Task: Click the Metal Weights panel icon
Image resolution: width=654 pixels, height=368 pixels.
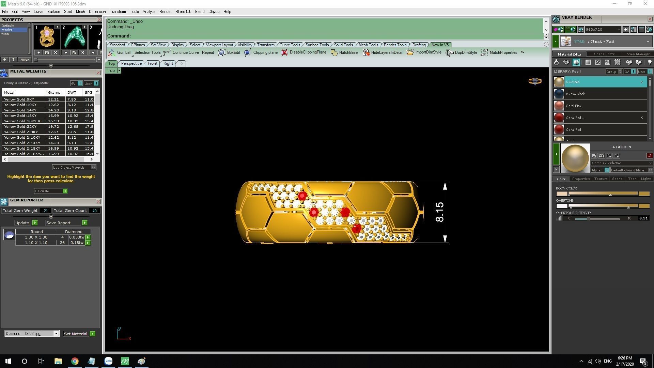Action: point(4,73)
